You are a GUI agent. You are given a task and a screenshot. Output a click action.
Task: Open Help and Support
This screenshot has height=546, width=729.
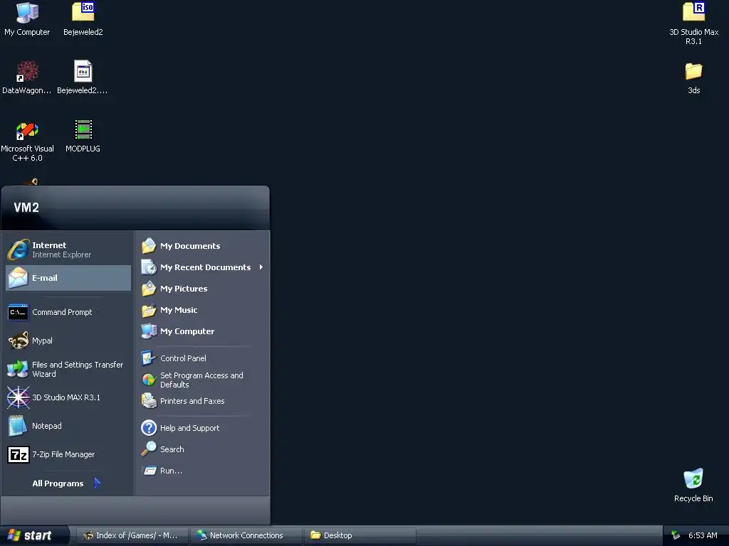202,428
